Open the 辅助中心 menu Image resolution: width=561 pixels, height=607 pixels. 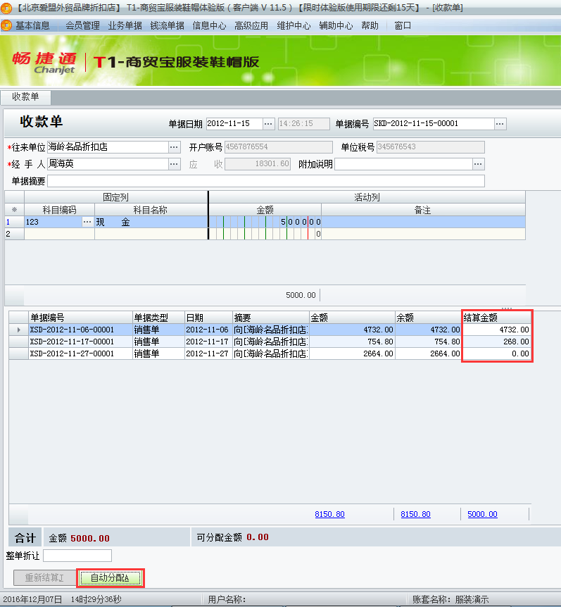point(336,25)
